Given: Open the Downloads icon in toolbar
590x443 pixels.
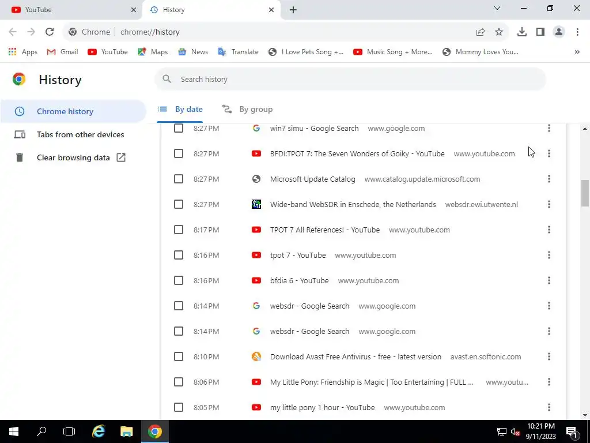Looking at the screenshot, I should coord(522,32).
